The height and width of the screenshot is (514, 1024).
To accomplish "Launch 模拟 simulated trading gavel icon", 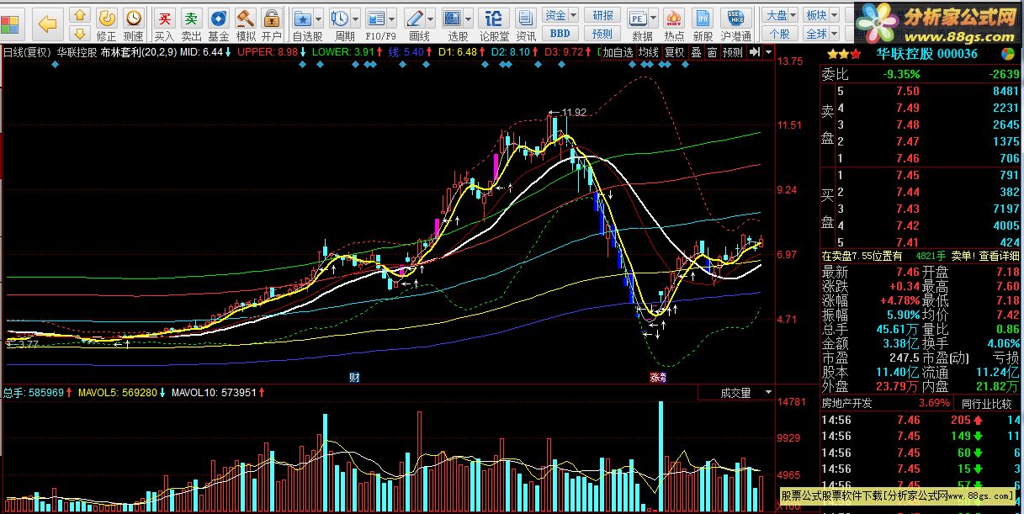I will point(245,24).
